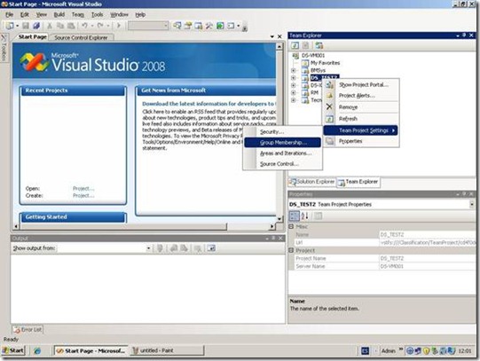
Task: Open the Tools menu
Action: [x=97, y=15]
